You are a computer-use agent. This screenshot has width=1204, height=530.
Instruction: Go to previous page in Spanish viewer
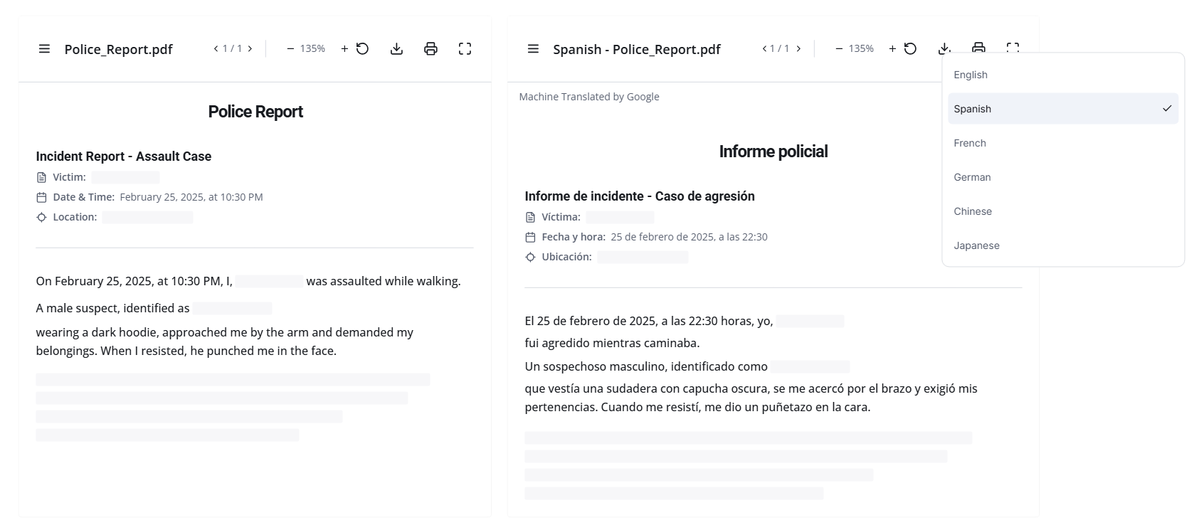click(764, 48)
